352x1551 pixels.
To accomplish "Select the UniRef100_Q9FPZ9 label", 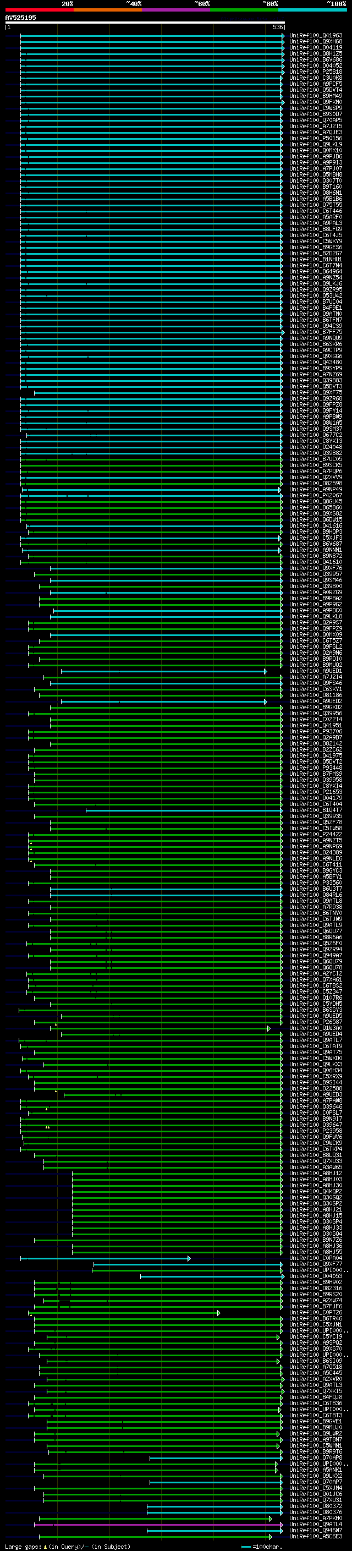I will coord(315,628).
